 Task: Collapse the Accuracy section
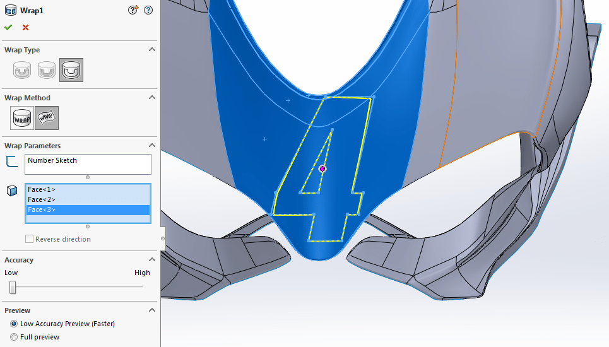coord(152,260)
